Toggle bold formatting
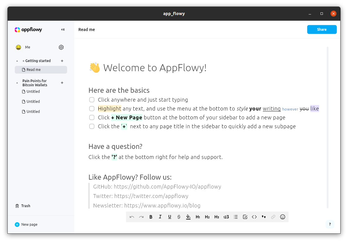This screenshot has width=348, height=242. coord(151,217)
